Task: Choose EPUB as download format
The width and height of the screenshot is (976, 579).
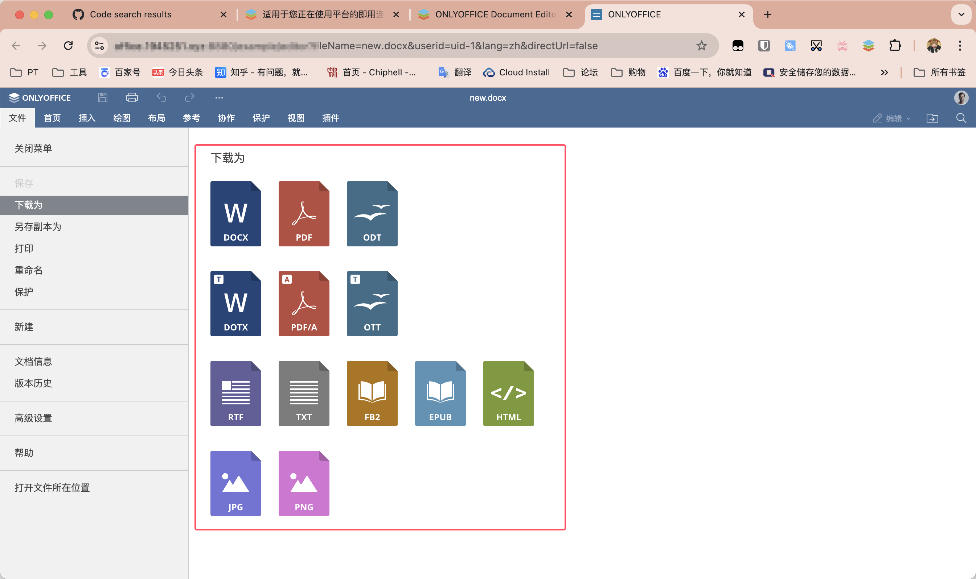Action: click(440, 393)
